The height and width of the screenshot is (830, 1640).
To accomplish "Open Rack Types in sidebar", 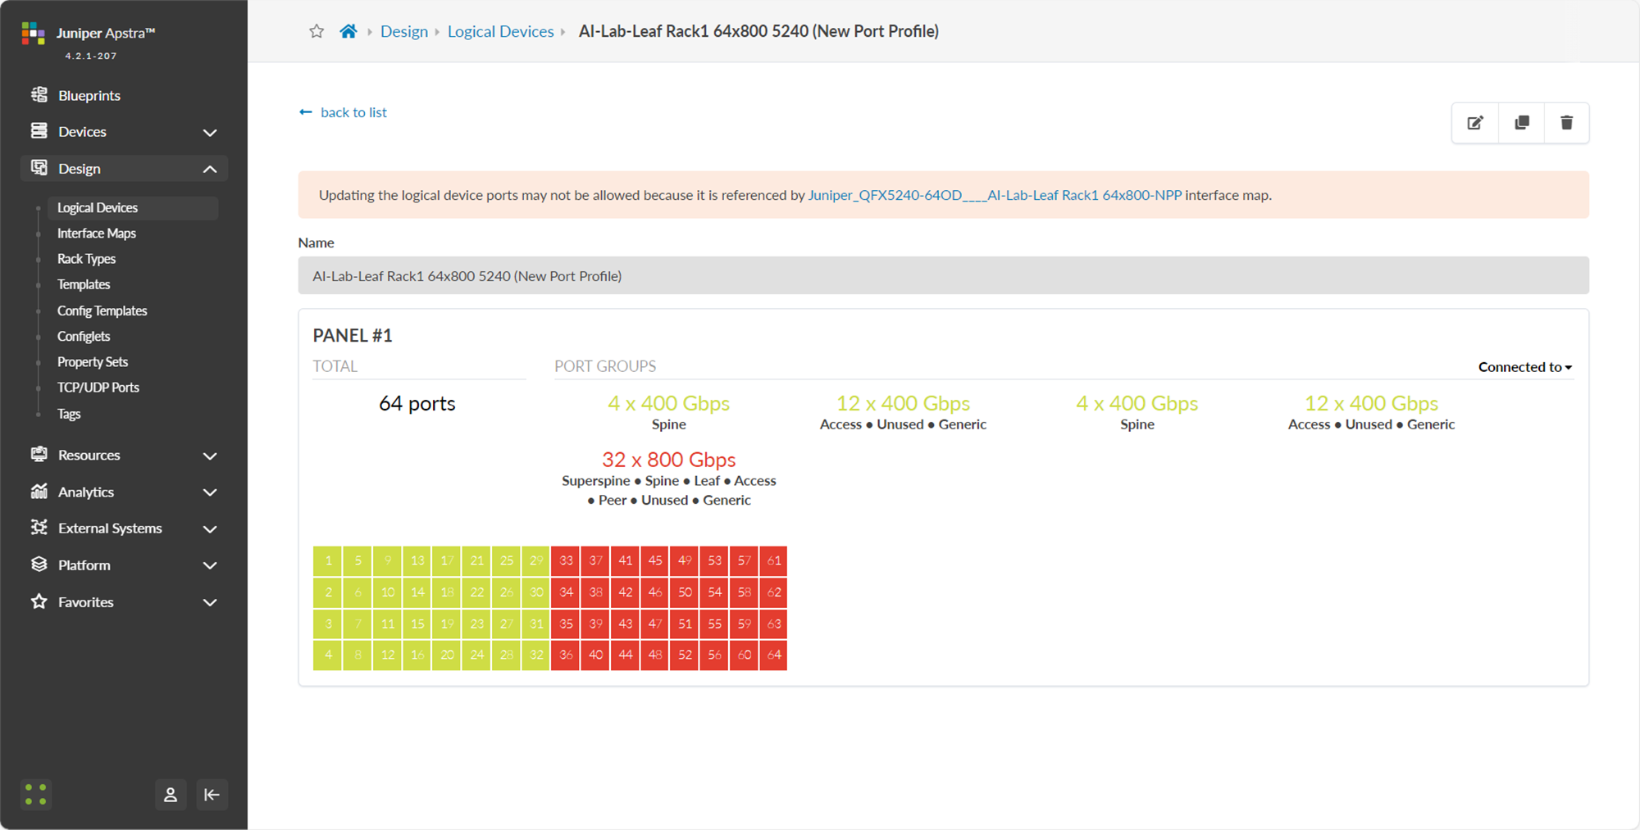I will pos(86,259).
